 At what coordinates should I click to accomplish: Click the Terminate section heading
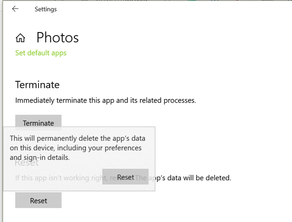pyautogui.click(x=37, y=85)
